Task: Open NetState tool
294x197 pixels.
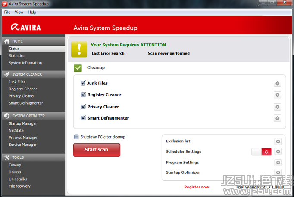Action: pos(16,131)
